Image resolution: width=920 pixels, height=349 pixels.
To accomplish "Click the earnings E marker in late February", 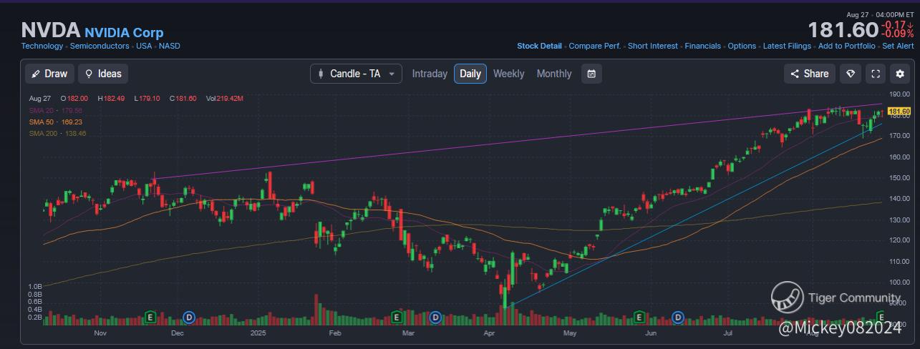I will pyautogui.click(x=397, y=317).
